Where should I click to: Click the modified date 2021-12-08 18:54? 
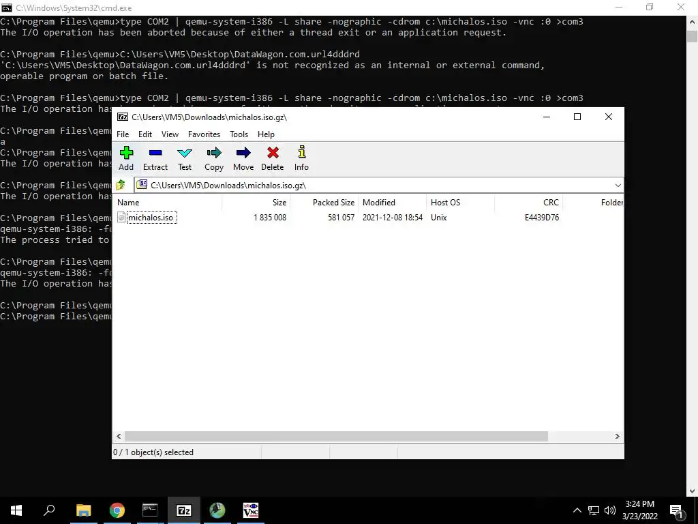pyautogui.click(x=392, y=218)
